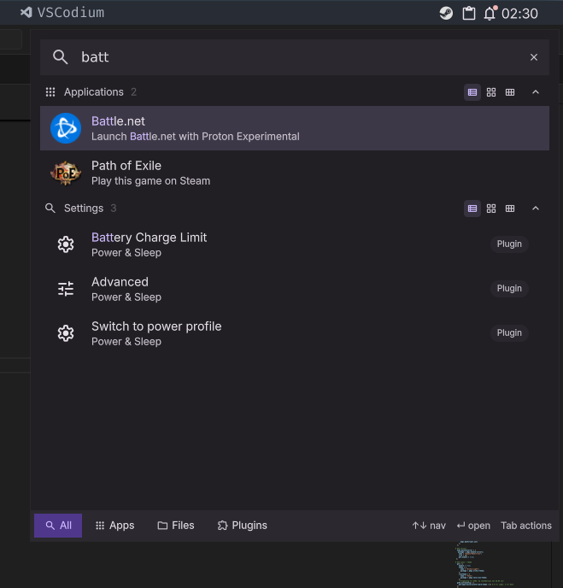
Task: Click Switch to power profile gear icon
Action: pos(66,333)
